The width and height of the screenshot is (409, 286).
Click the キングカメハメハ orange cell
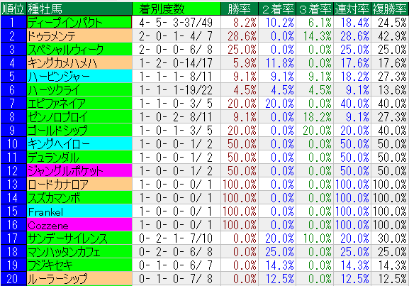[79, 62]
